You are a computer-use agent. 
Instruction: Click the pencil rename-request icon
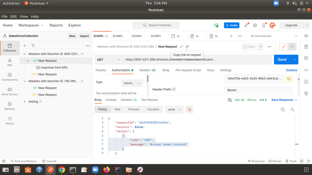pyautogui.click(x=181, y=47)
